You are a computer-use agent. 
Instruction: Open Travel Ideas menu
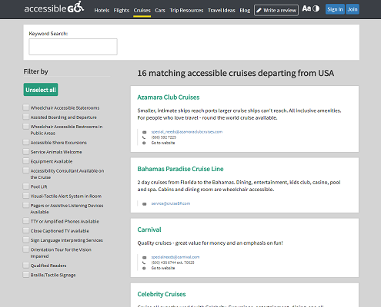coord(222,11)
